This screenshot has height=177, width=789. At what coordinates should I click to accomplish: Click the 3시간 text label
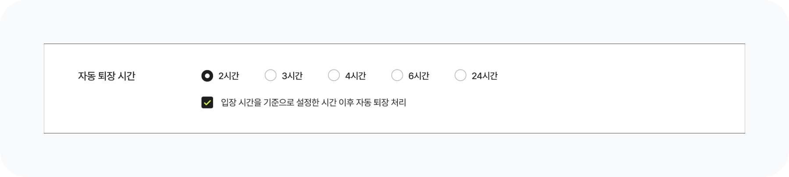tap(292, 76)
